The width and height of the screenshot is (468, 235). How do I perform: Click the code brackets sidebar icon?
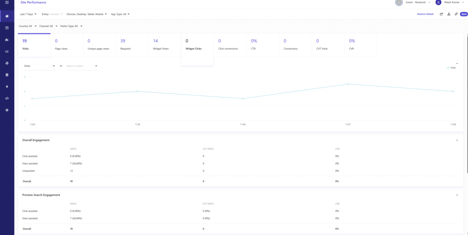pos(7,98)
